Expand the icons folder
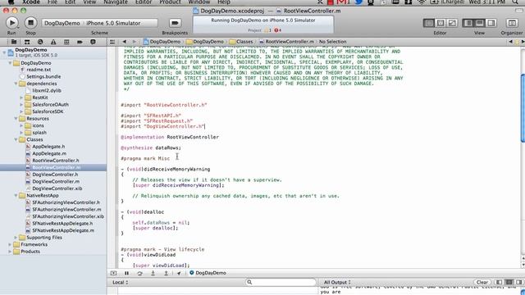Image resolution: width=525 pixels, height=295 pixels. click(21, 125)
